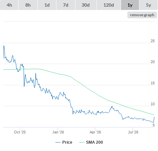Select the 4h time range tab

tap(9, 5)
